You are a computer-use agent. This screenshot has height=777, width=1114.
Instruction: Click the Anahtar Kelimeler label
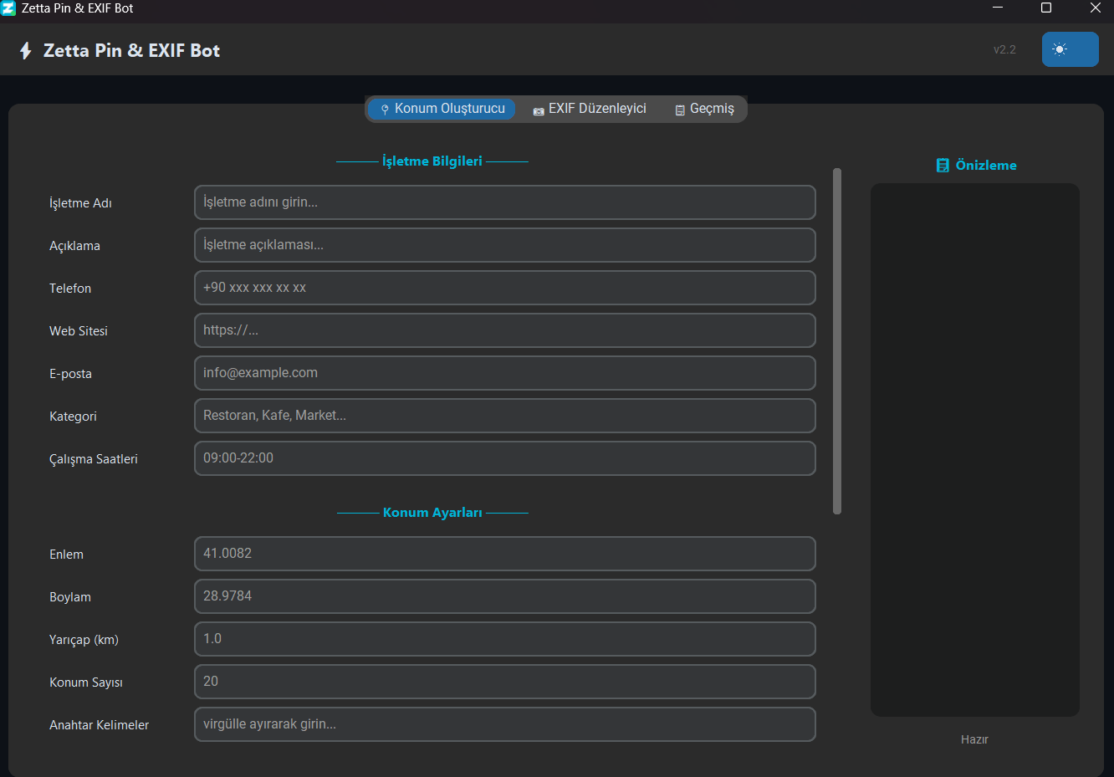click(x=99, y=725)
